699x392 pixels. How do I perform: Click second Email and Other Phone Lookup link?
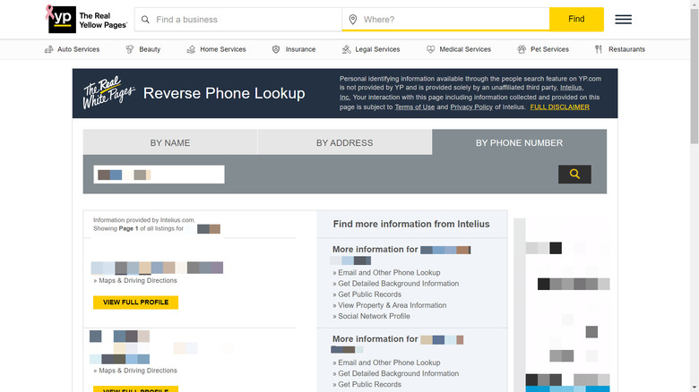389,362
